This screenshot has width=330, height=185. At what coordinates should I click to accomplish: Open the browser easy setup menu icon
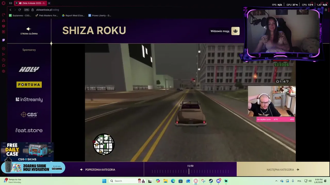tap(326, 10)
